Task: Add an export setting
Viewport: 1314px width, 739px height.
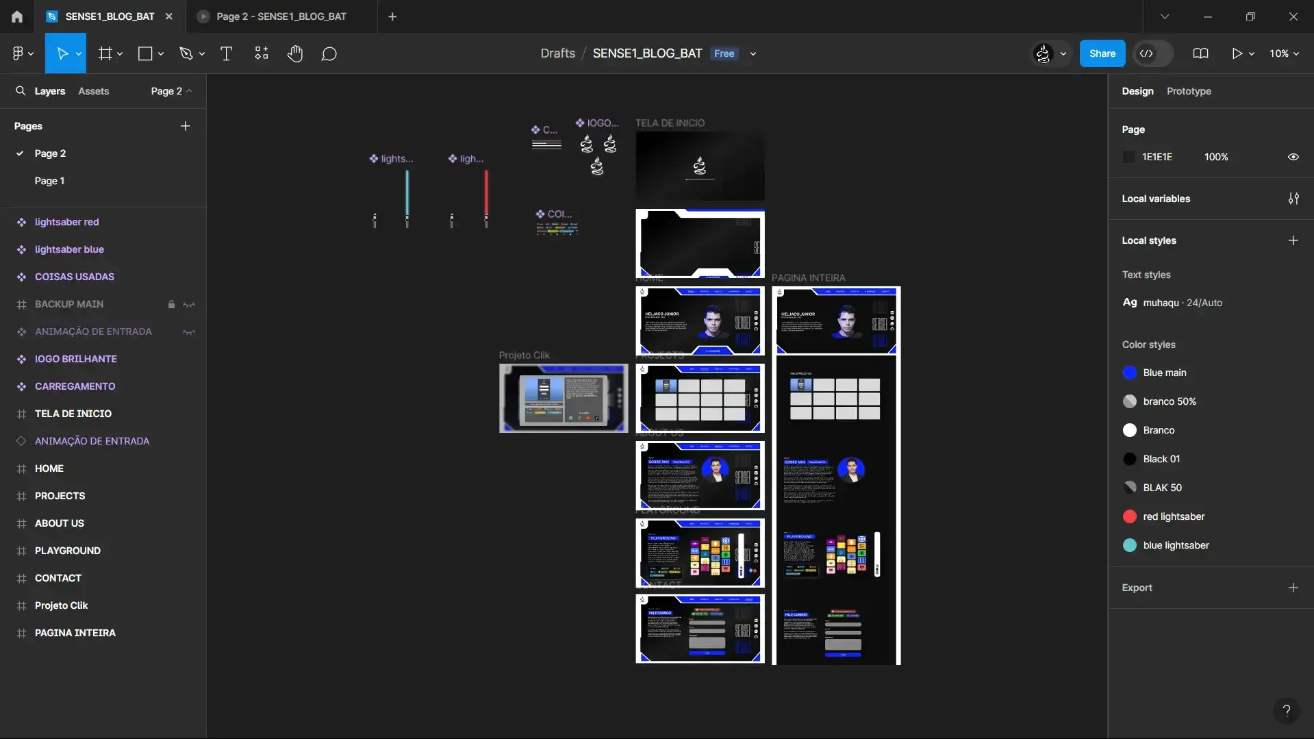Action: pos(1293,588)
